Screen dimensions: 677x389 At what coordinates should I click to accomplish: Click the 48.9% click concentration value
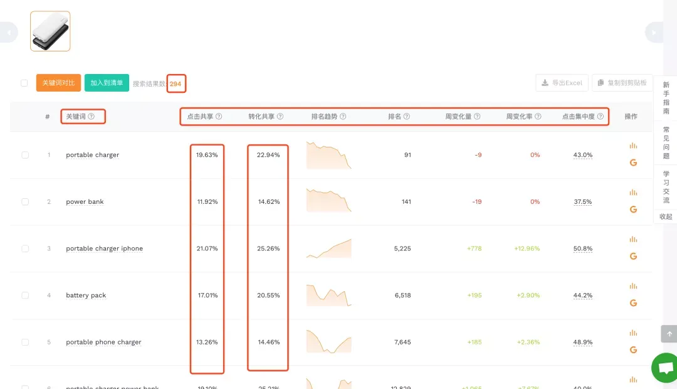click(x=582, y=342)
